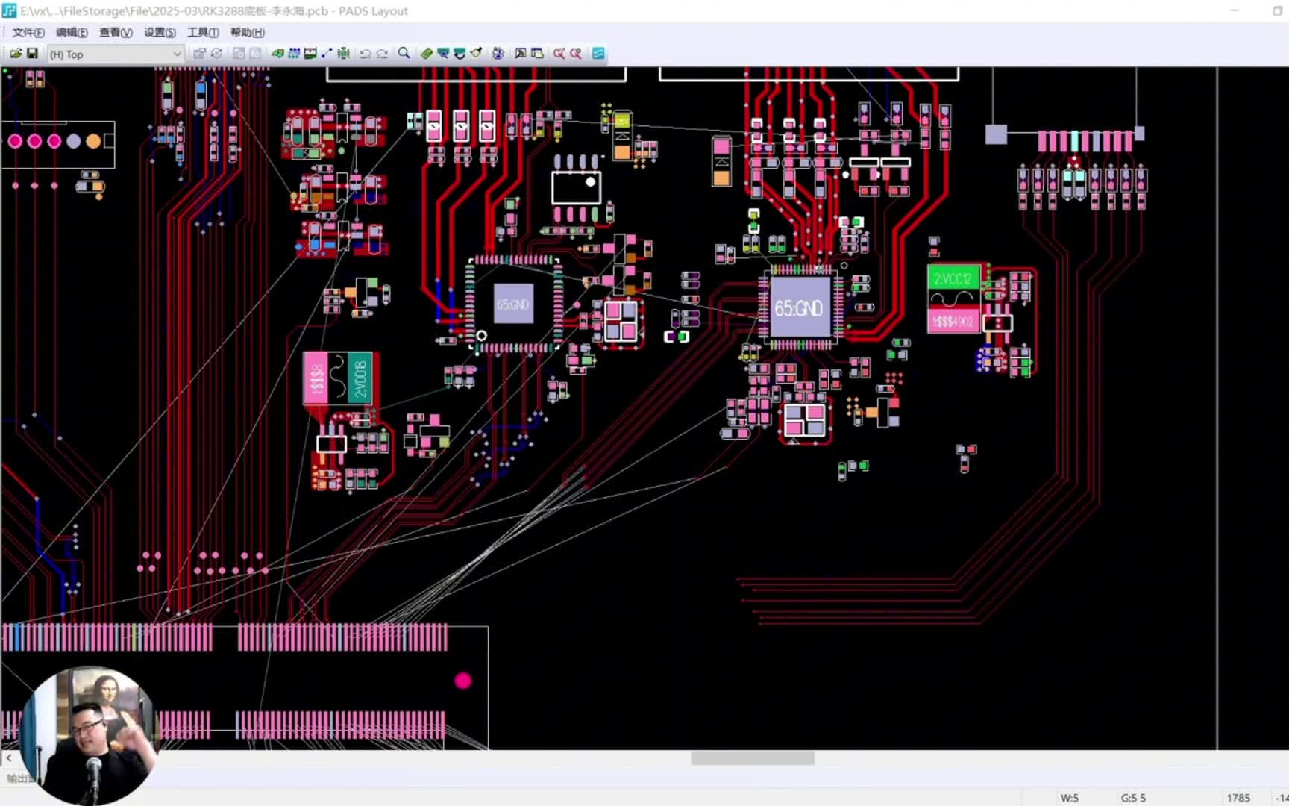The width and height of the screenshot is (1289, 806).
Task: Click the horizontal scrollbar at the bottom
Action: 752,757
